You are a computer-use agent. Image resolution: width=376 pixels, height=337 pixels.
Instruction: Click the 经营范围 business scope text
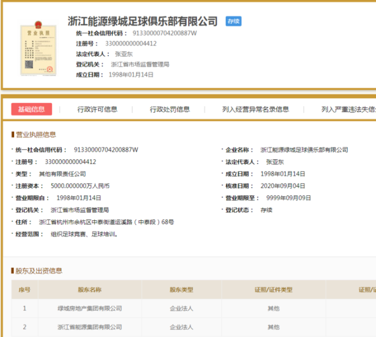[x=85, y=234]
